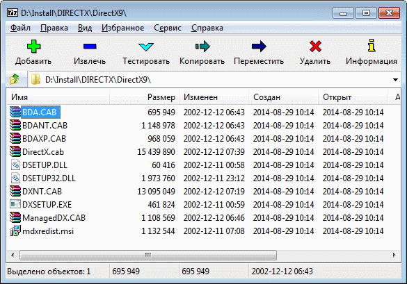
Task: Click the address path input field
Action: 214,80
